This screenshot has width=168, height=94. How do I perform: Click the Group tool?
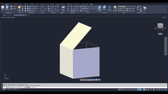point(138,8)
